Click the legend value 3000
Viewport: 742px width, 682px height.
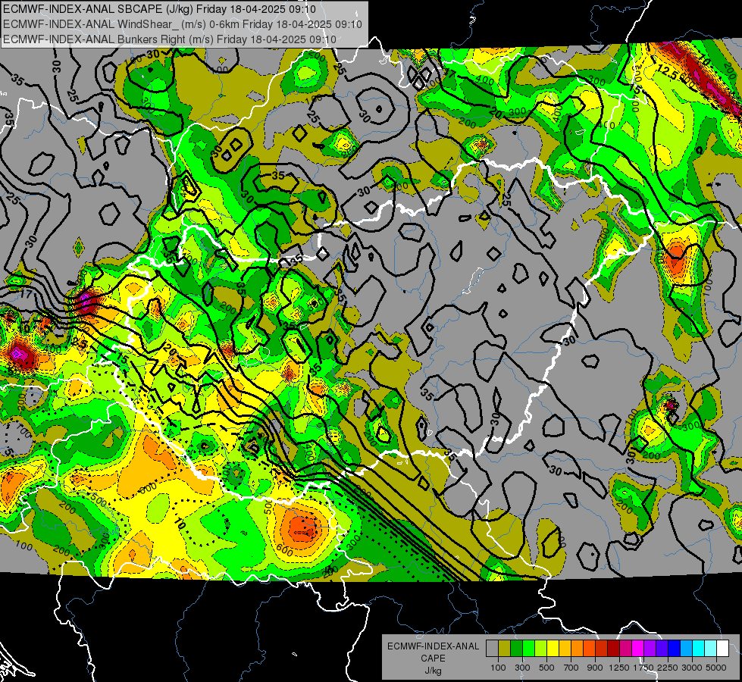click(x=692, y=668)
